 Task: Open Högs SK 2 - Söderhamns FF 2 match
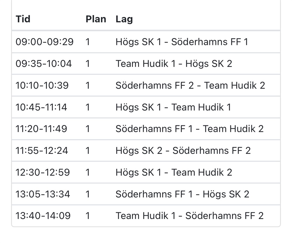click(183, 150)
